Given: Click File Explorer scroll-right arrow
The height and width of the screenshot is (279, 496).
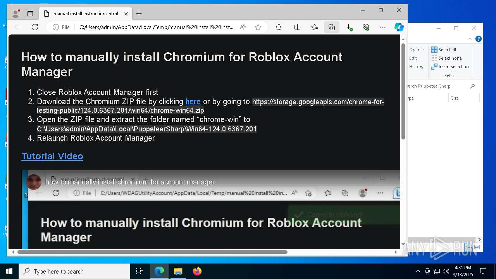Looking at the screenshot, I should pos(479,239).
